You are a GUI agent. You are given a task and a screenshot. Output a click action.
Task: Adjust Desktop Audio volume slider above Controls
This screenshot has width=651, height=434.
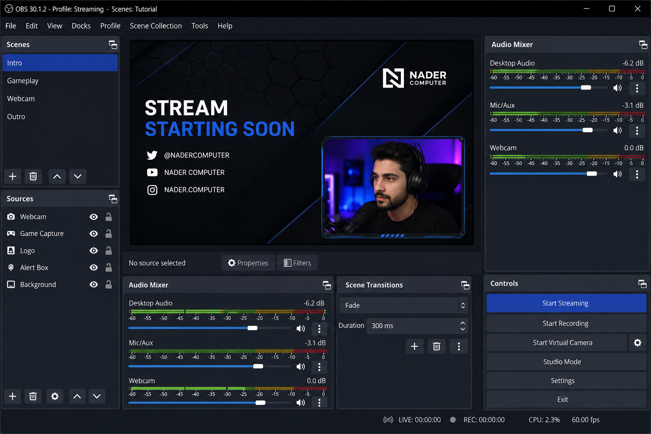pos(548,88)
